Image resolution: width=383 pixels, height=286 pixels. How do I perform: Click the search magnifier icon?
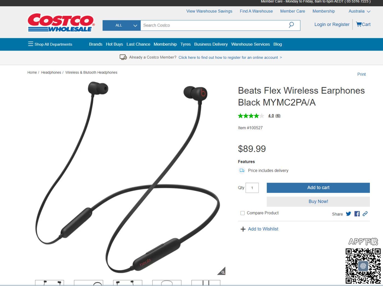coord(291,25)
